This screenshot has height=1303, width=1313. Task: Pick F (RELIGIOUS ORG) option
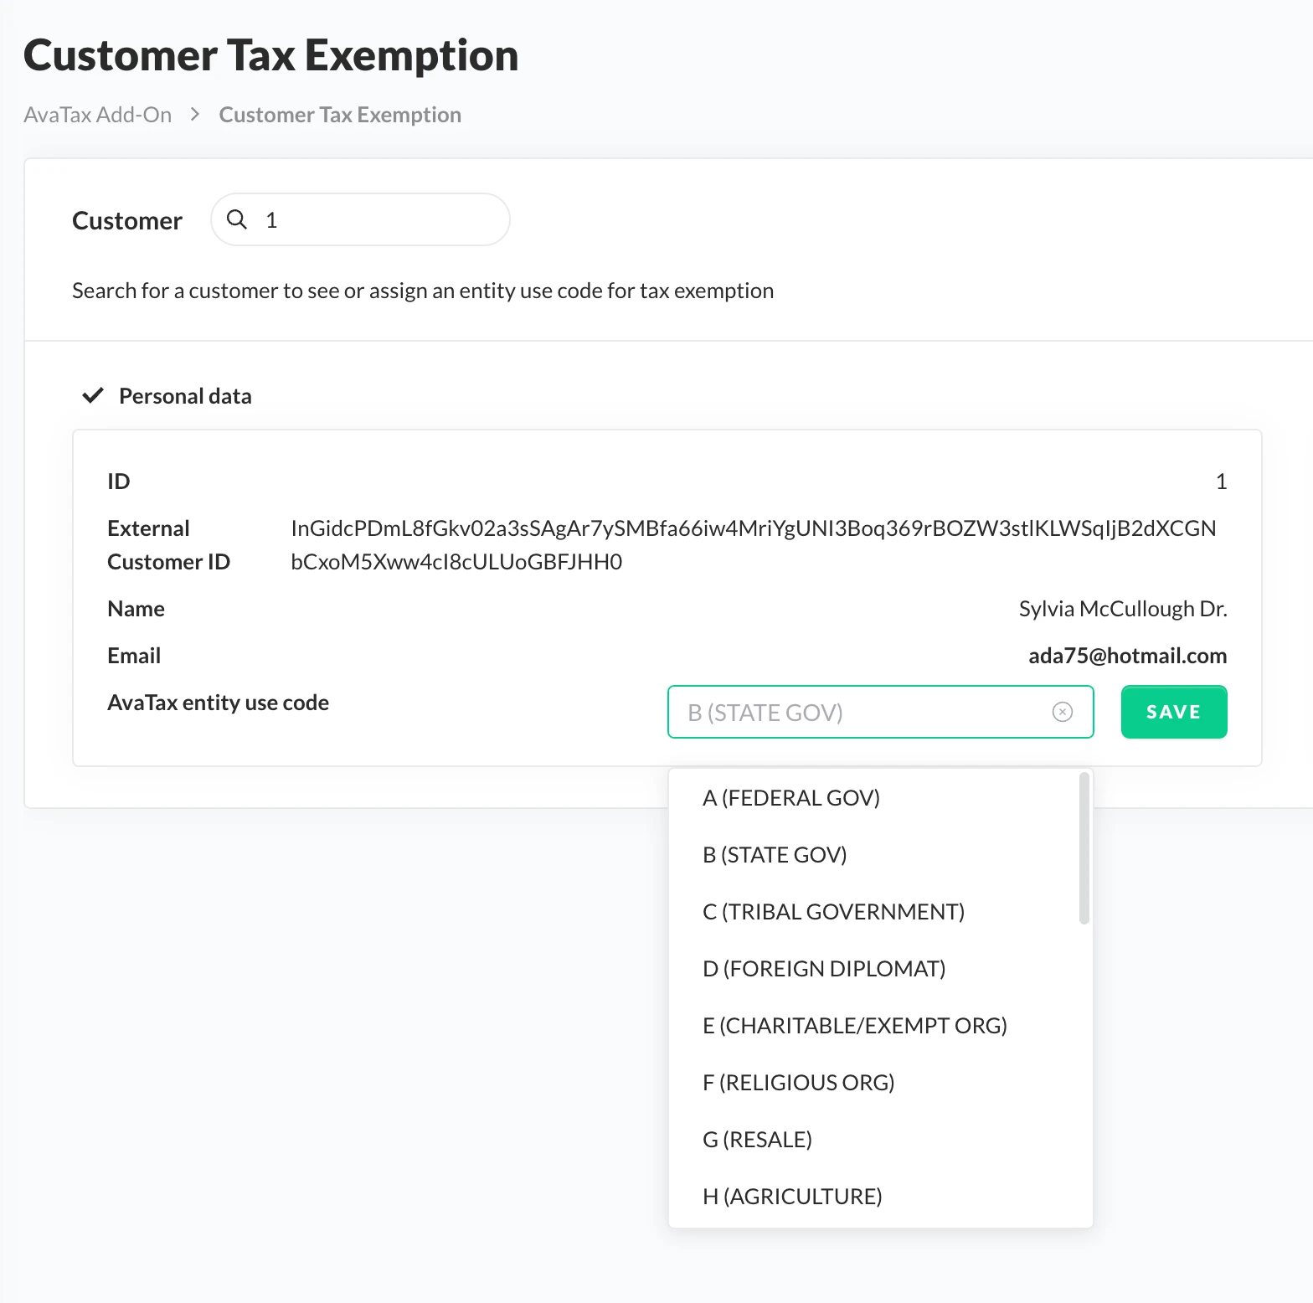[x=875, y=1083]
